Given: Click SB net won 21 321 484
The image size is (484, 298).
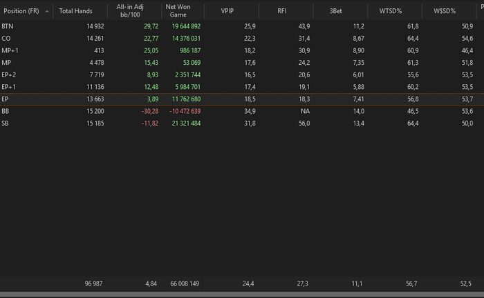Looking at the screenshot, I should [186, 123].
